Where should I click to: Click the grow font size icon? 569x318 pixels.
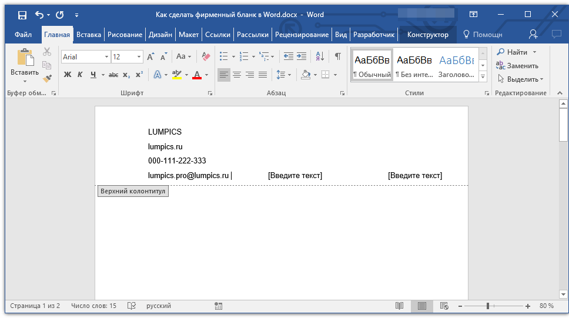click(150, 56)
